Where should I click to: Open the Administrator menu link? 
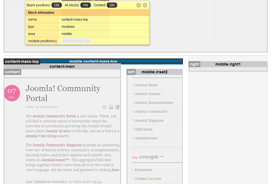(146, 138)
